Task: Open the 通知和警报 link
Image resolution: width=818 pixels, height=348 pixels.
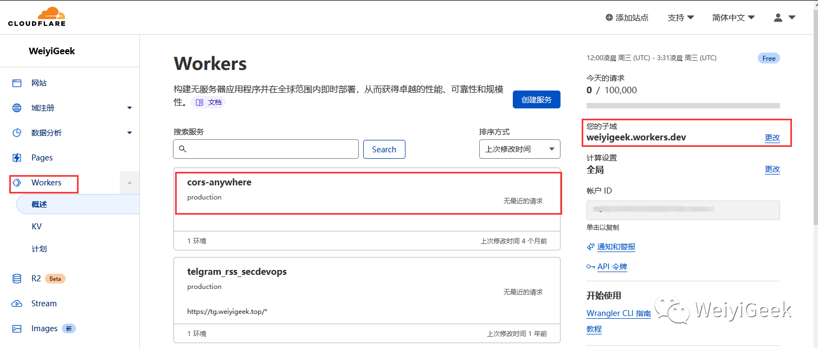Action: [x=616, y=247]
